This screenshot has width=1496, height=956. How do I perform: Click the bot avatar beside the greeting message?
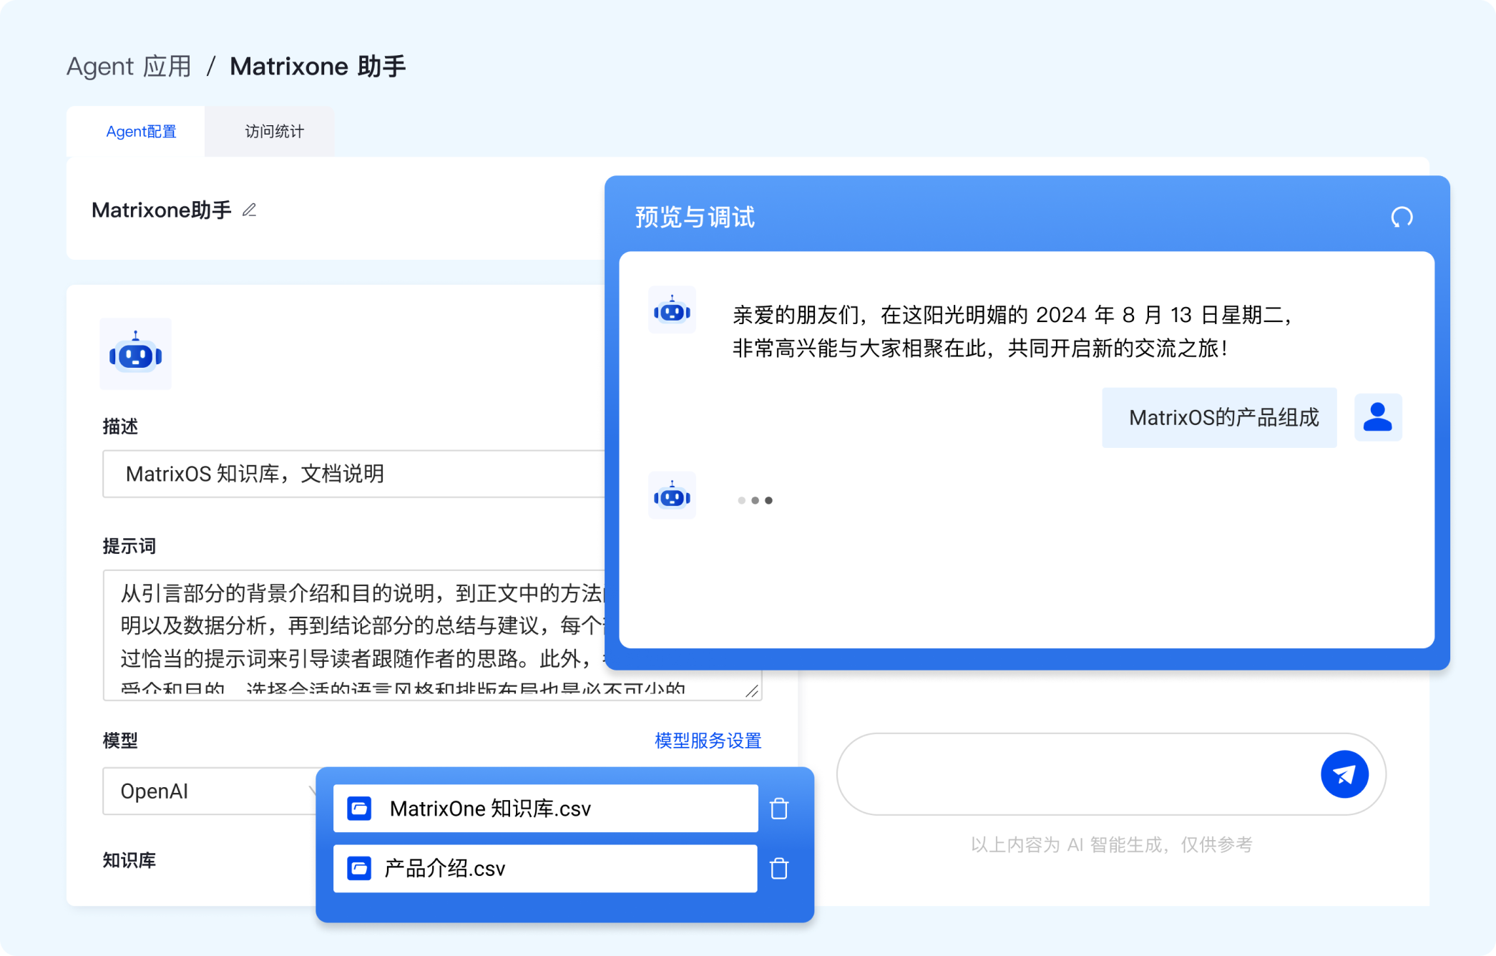tap(672, 310)
